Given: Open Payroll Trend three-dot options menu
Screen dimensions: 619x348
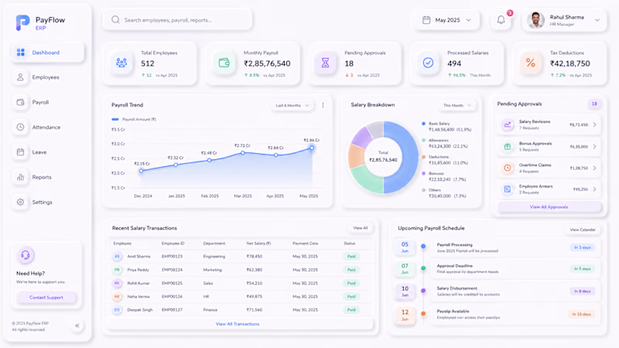Looking at the screenshot, I should tap(323, 105).
